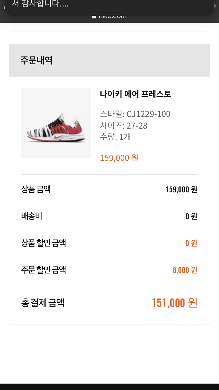Image resolution: width=219 pixels, height=390 pixels.
Task: Tap the 상품 금액 label
Action: pyautogui.click(x=36, y=189)
